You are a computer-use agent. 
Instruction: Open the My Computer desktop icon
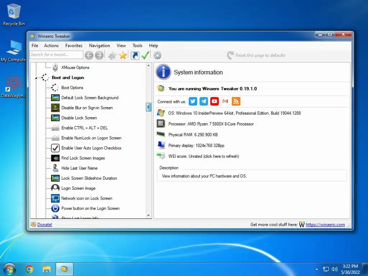tap(13, 51)
